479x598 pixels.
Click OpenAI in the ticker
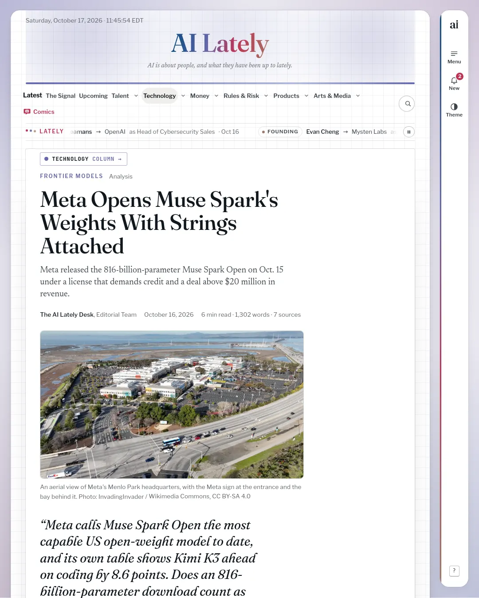[115, 132]
